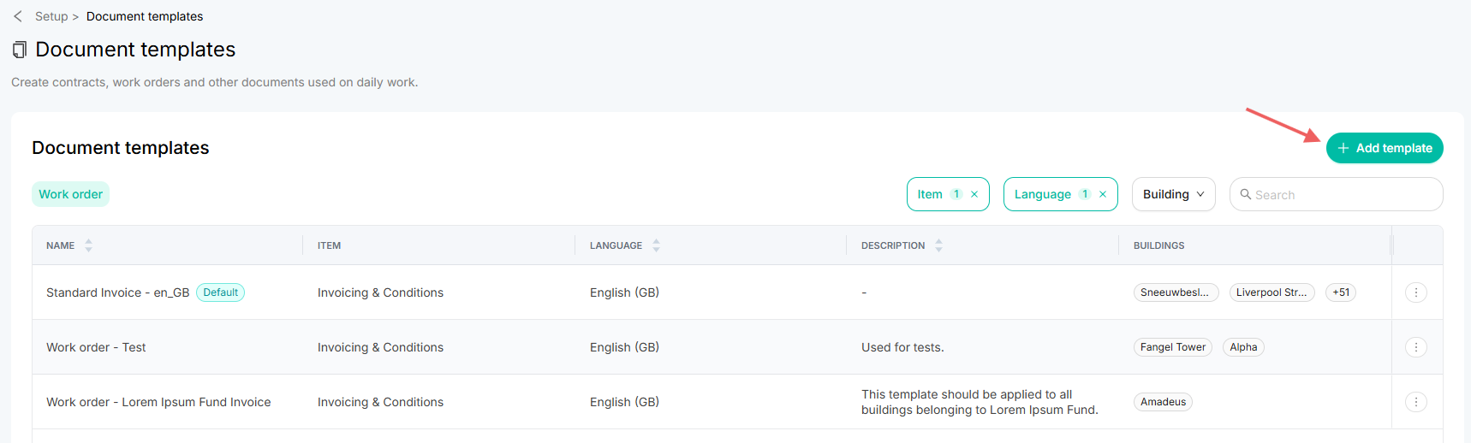Image resolution: width=1471 pixels, height=443 pixels.
Task: Sort by the DESCRIPTION column arrows
Action: click(938, 245)
